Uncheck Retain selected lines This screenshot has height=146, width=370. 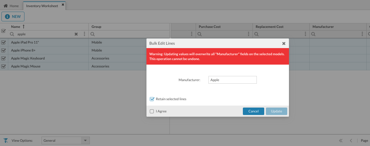pos(152,99)
